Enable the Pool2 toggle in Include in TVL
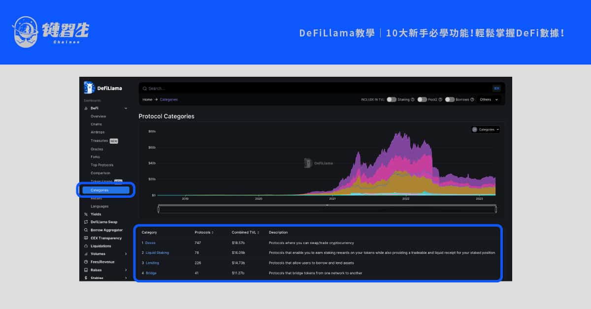Viewport: 591px width, 309px height. (x=422, y=99)
